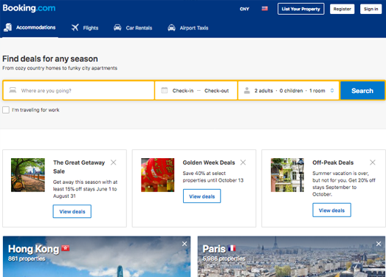Viewport: 386px width, 277px height.
Task: Dismiss The Great Getaway Sale card
Action: 113,163
